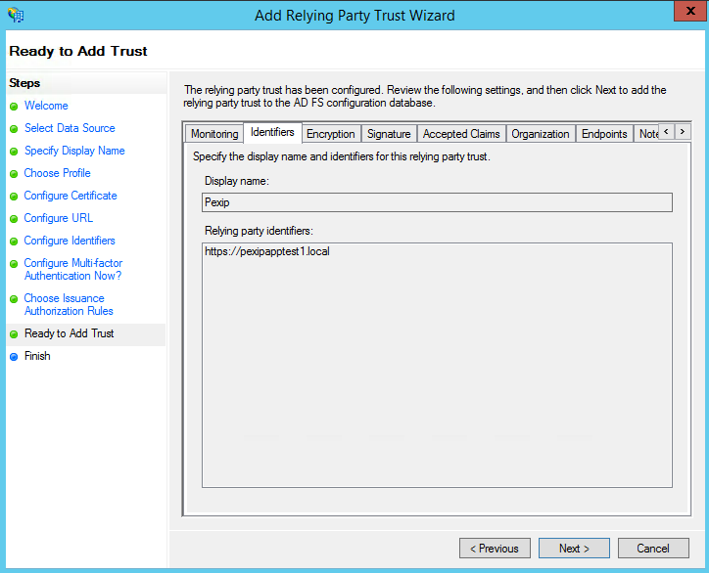Go to the Organization tab
The image size is (709, 573).
click(x=540, y=134)
